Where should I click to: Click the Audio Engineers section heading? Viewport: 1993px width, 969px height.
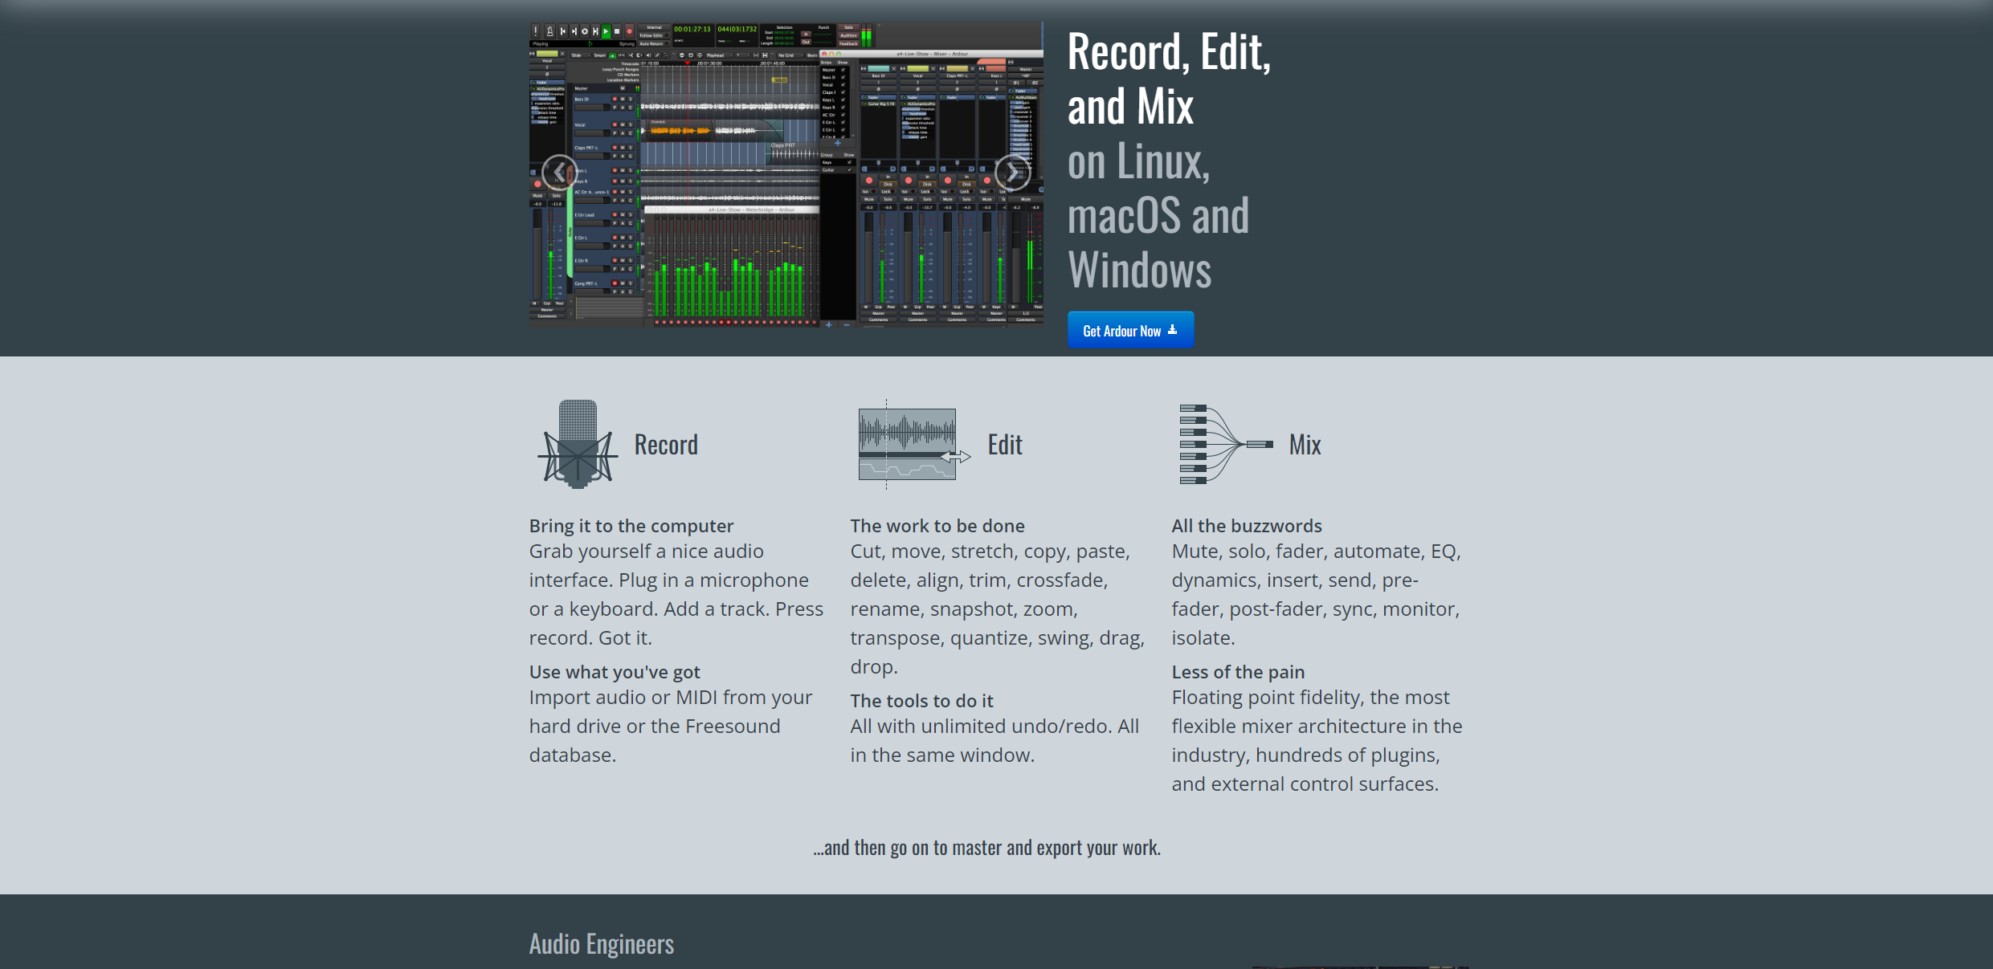[602, 944]
